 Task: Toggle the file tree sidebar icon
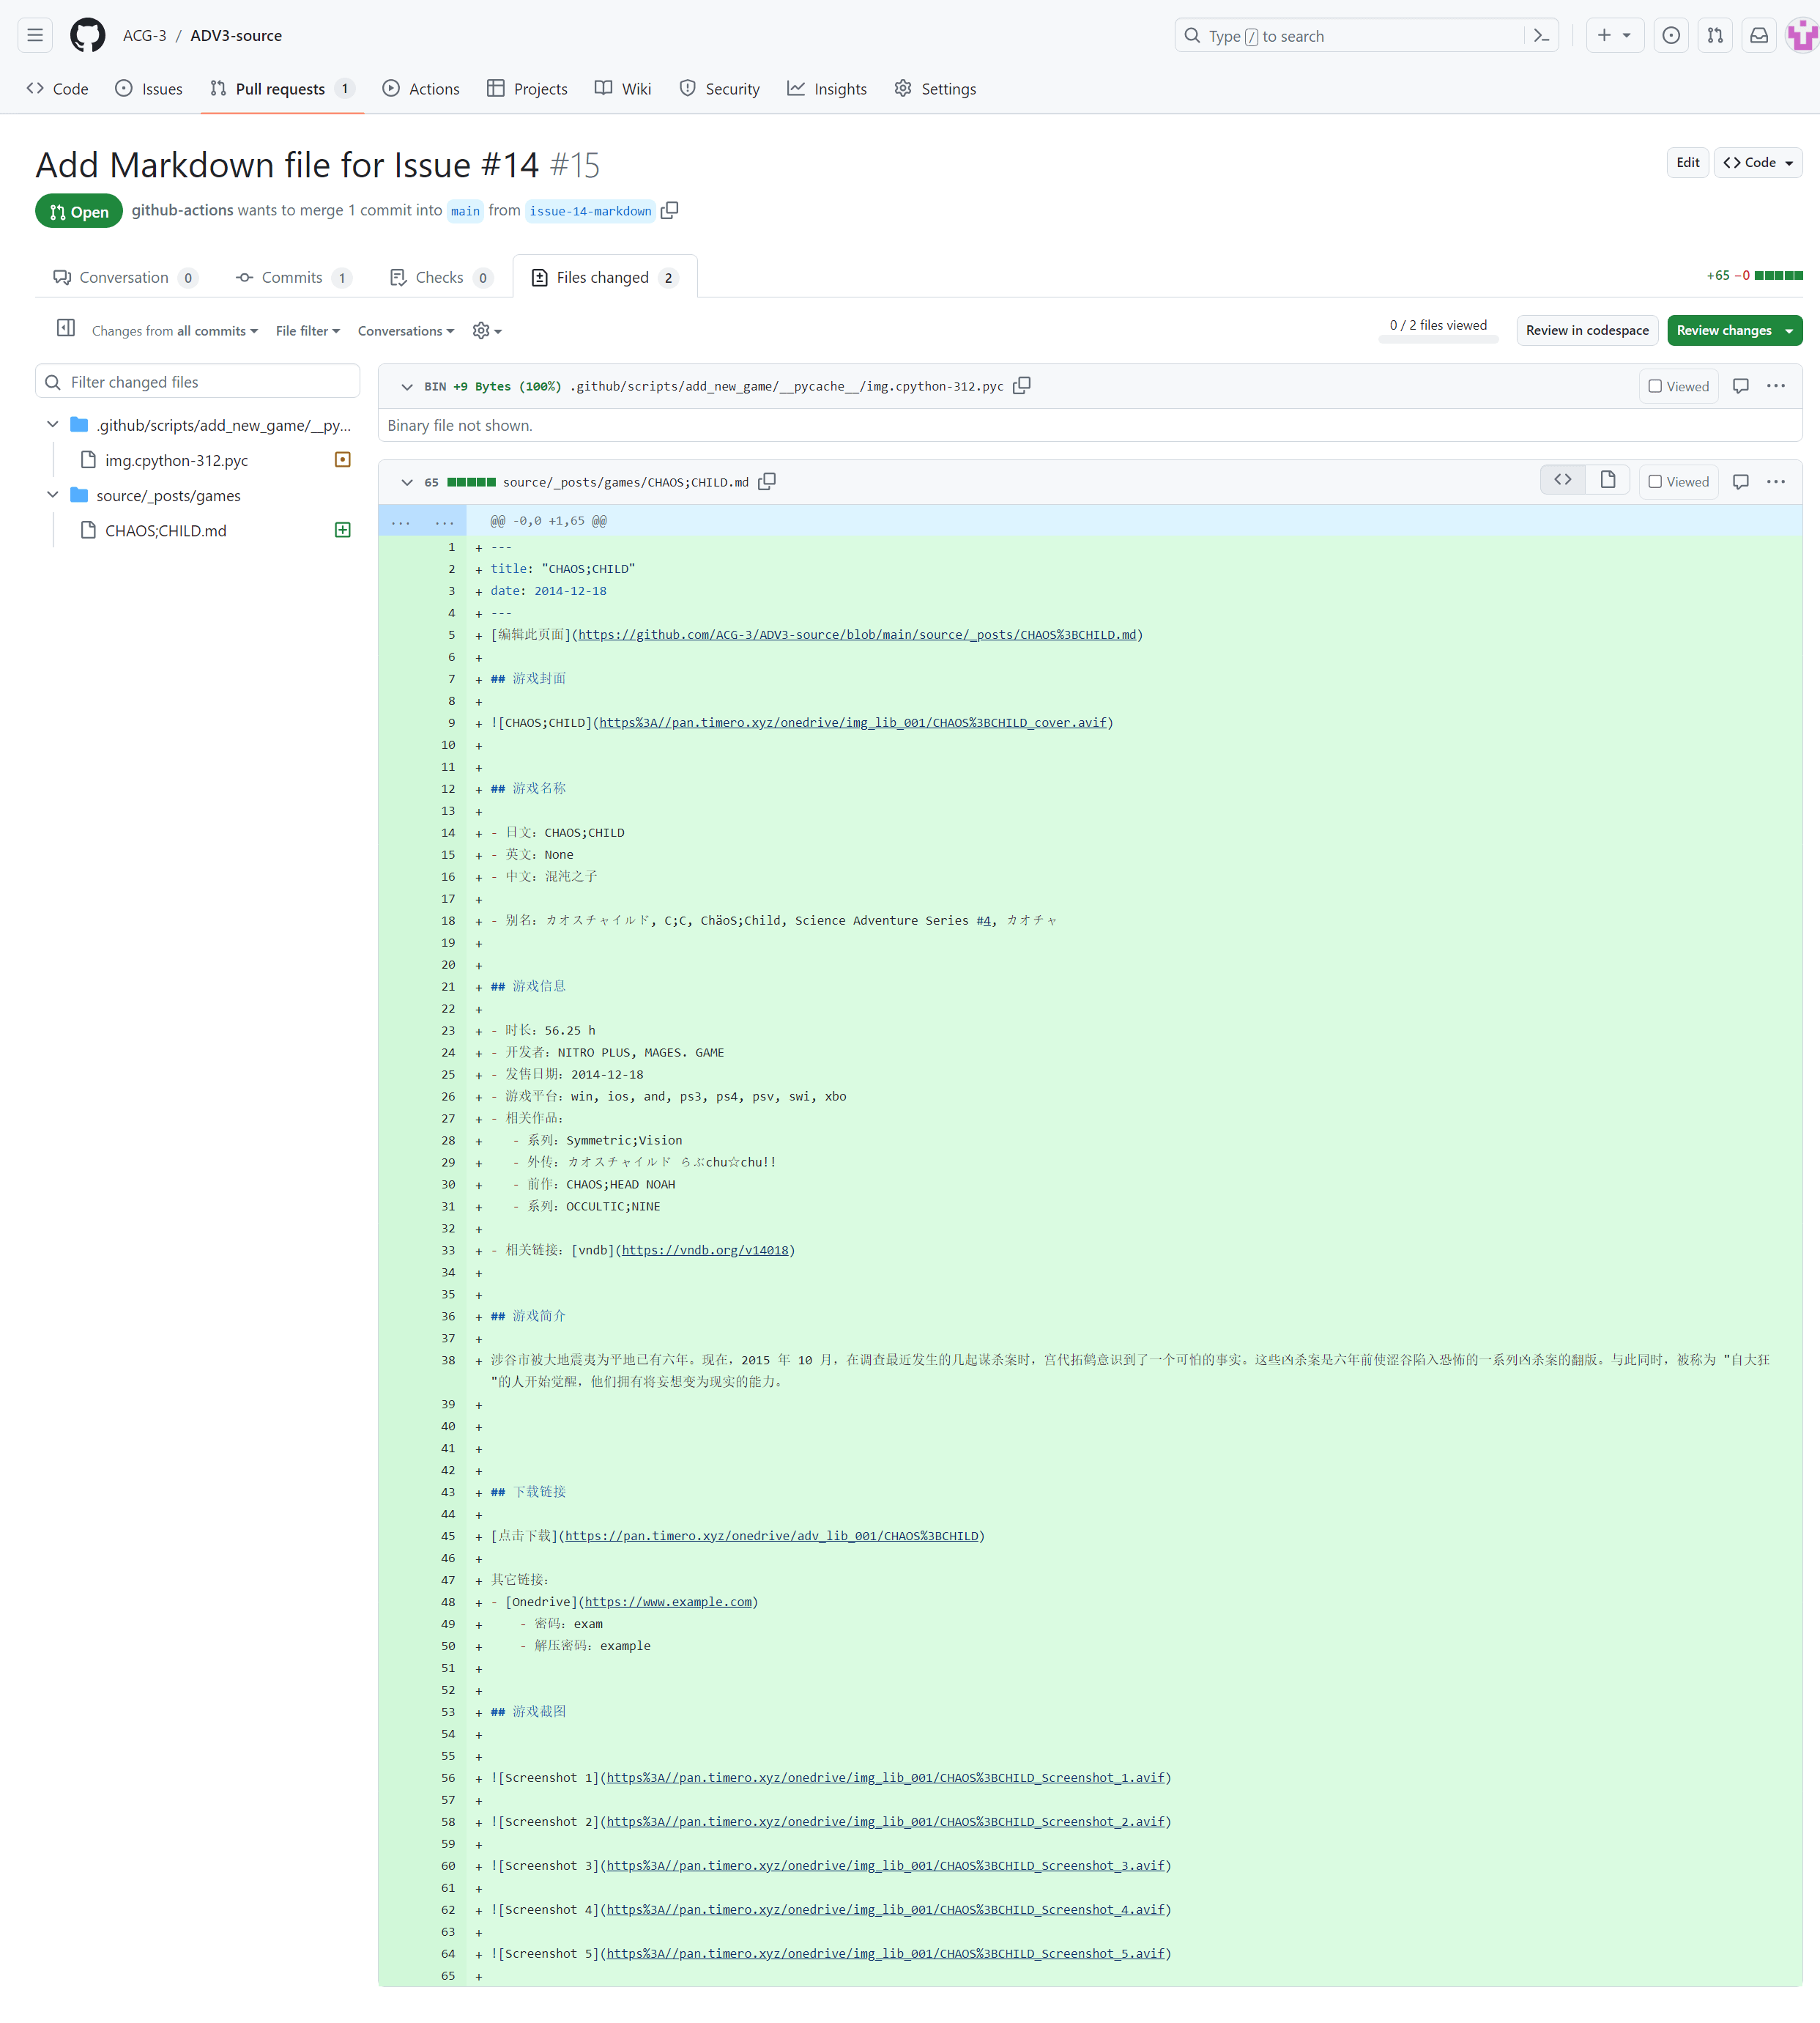(66, 328)
